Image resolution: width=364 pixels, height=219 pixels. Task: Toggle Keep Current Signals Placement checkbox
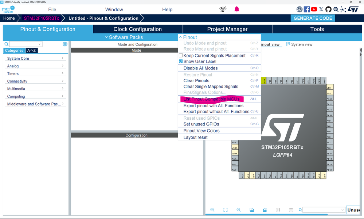[181, 55]
